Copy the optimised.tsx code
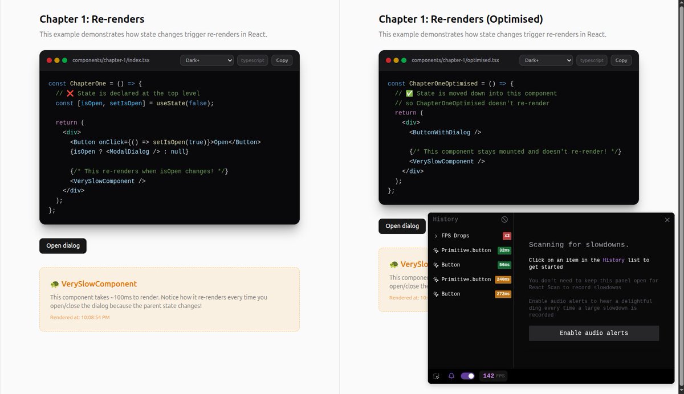This screenshot has height=394, width=684. (621, 60)
